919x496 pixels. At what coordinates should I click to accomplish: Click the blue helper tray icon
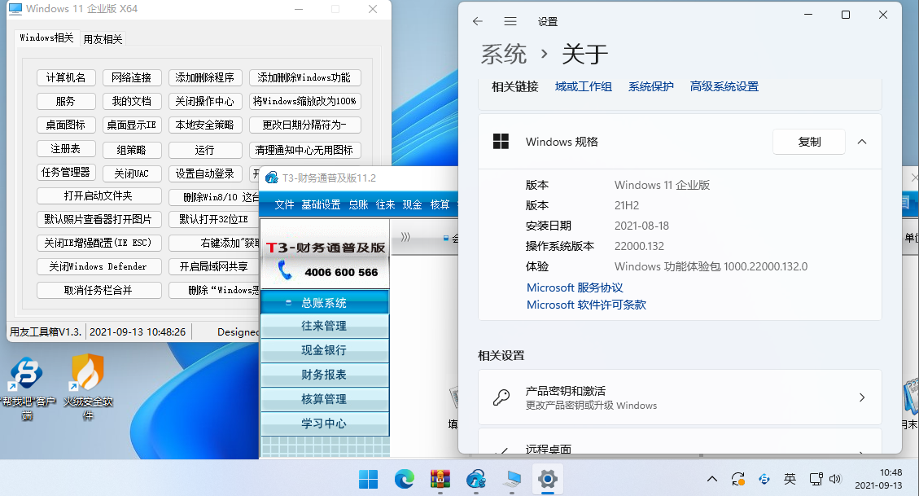click(764, 479)
